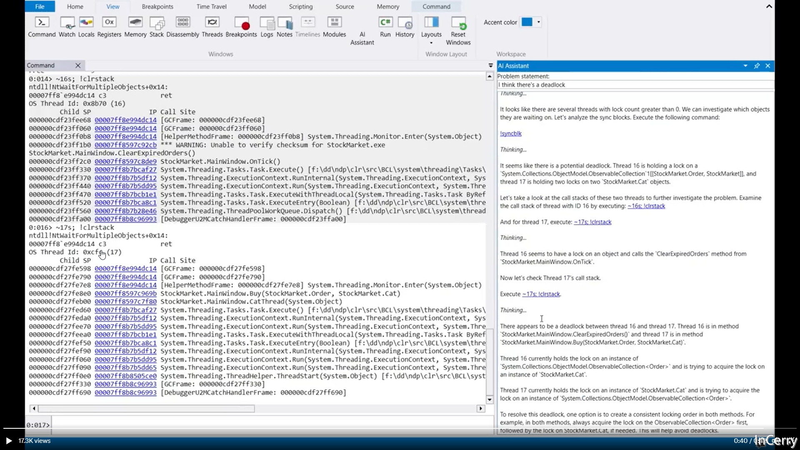Open the Memory window
Screen dimensions: 800x450
click(135, 27)
